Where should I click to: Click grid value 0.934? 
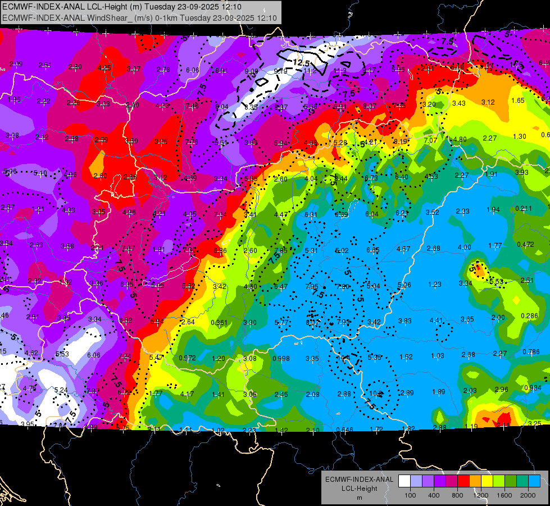point(533,388)
